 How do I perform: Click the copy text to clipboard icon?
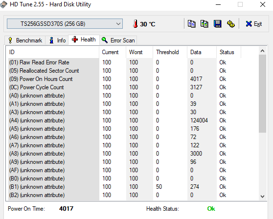pyautogui.click(x=191, y=24)
